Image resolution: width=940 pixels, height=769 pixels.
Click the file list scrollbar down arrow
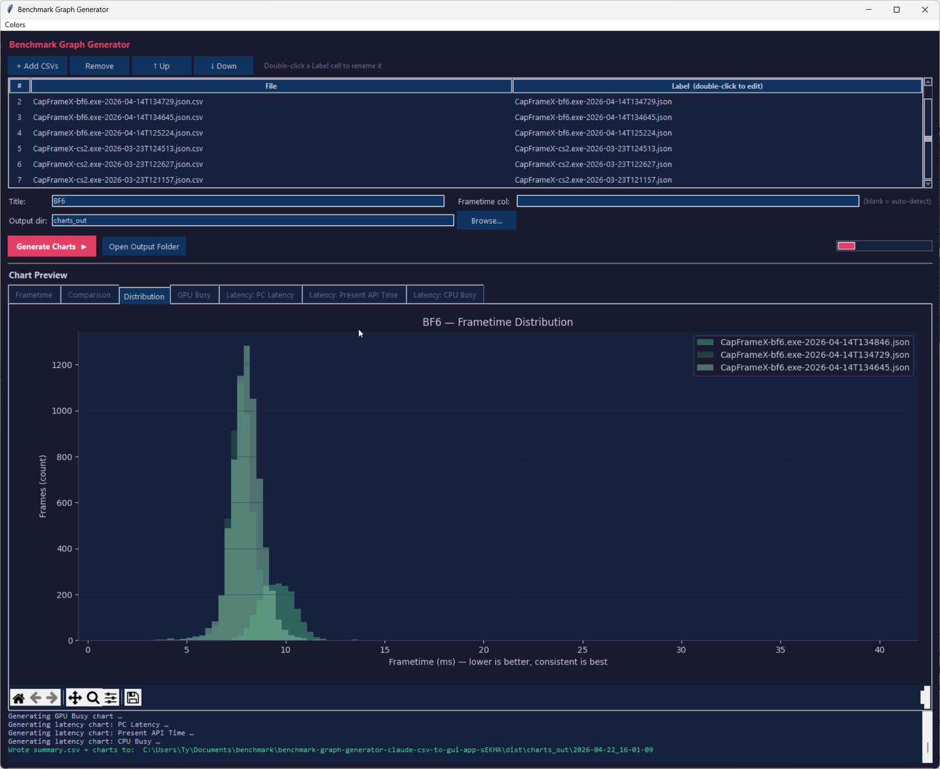928,183
